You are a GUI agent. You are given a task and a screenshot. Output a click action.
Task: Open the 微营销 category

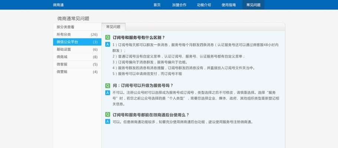point(77,72)
